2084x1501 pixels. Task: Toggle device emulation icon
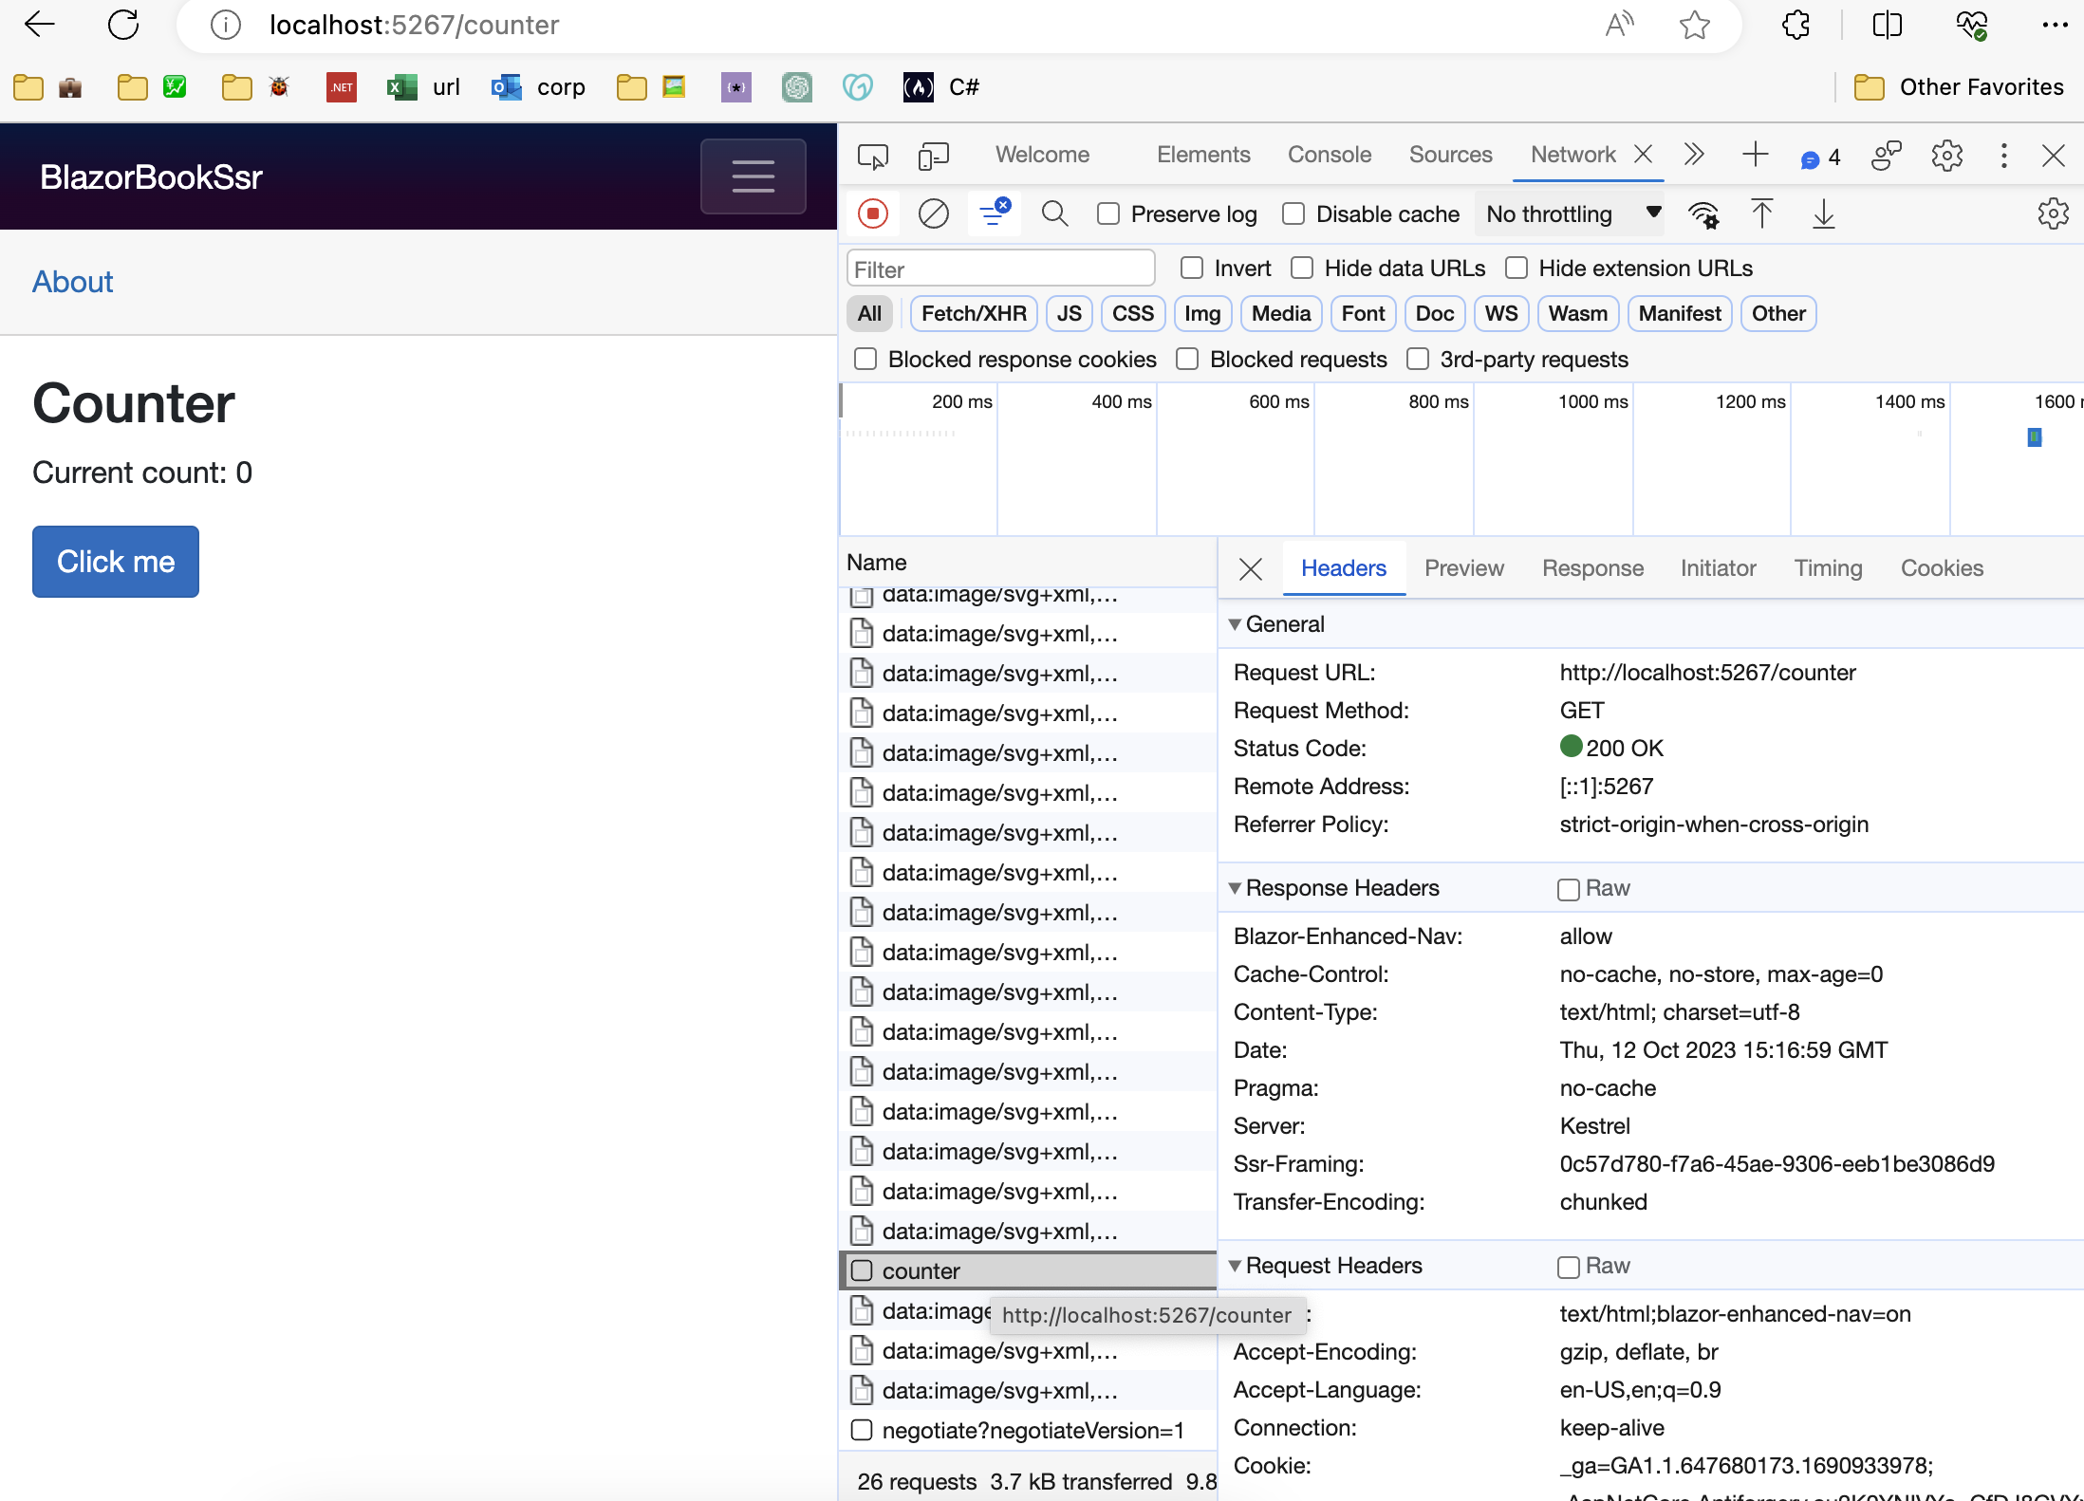click(933, 156)
